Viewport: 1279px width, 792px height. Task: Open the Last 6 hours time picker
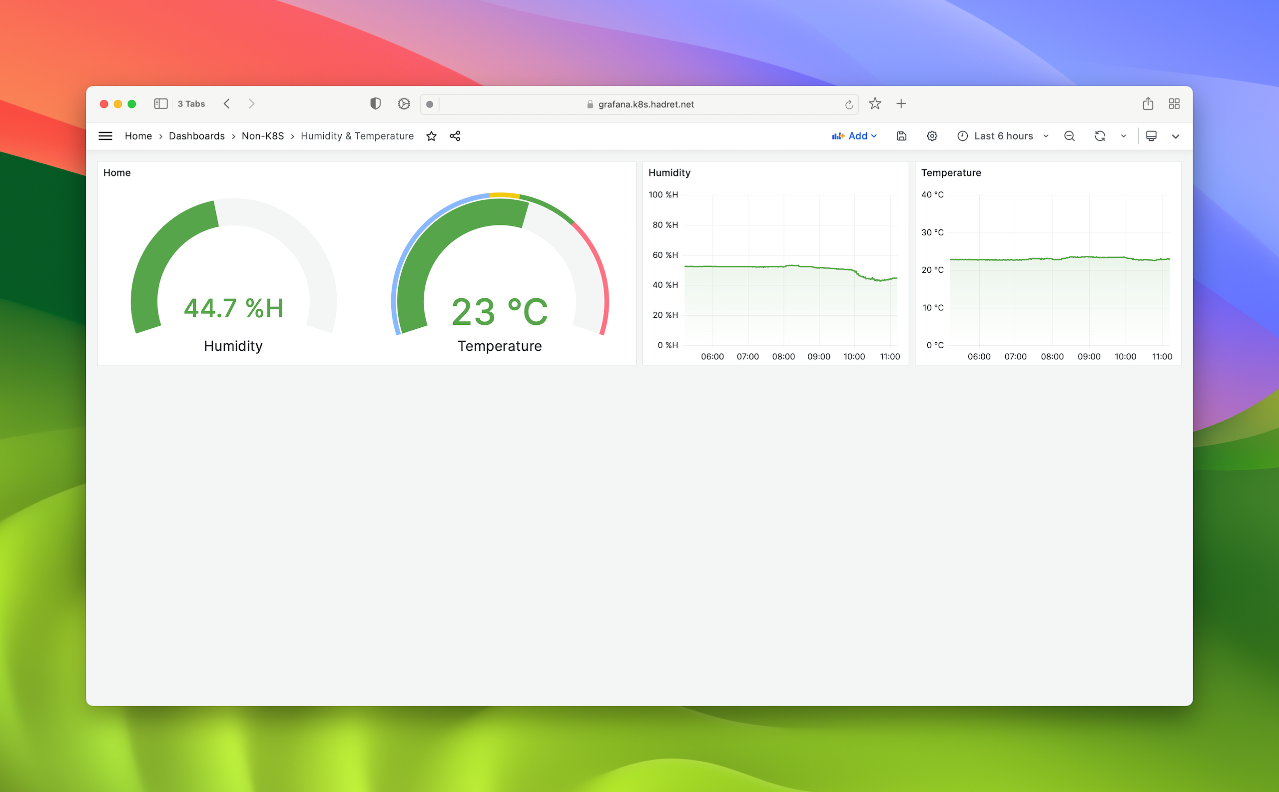coord(1003,136)
